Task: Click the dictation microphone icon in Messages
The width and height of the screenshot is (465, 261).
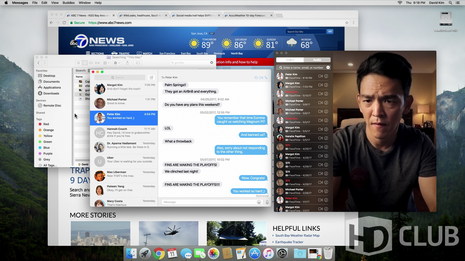Action: point(267,202)
